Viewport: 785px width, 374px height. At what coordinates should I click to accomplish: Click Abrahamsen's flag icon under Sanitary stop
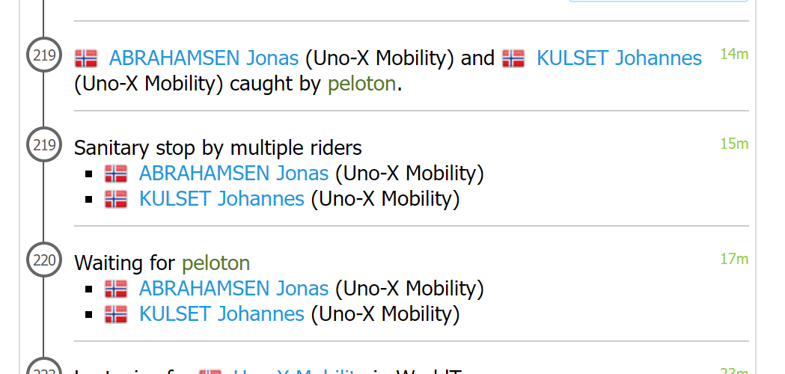tap(116, 174)
